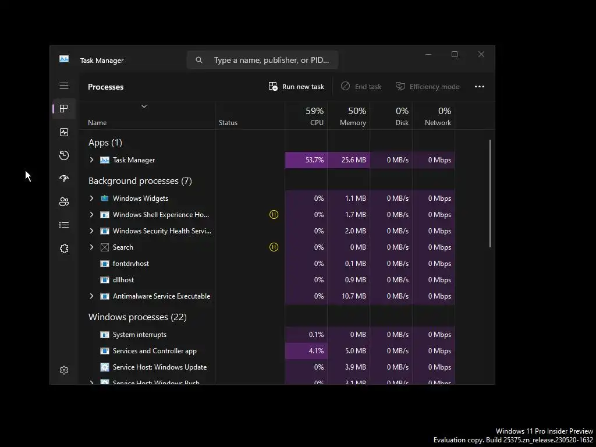Click the process list vertical scrollbar
The width and height of the screenshot is (596, 447).
pos(490,193)
